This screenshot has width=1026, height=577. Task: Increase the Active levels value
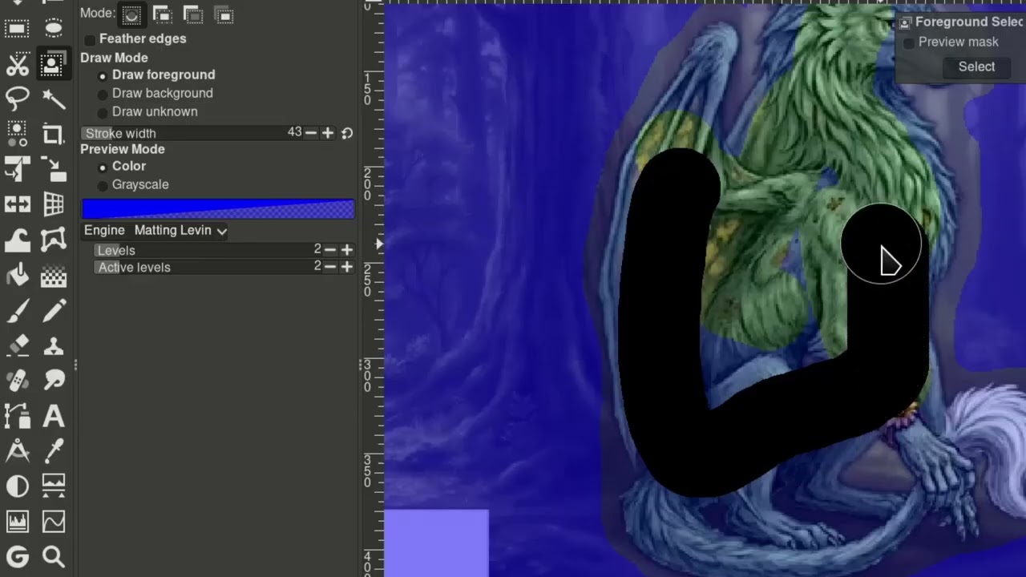[x=346, y=267]
